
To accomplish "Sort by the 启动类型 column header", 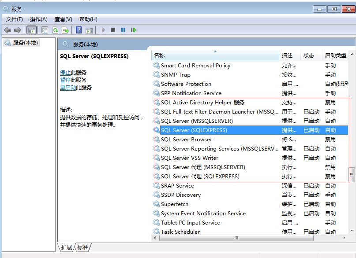I will 335,55.
